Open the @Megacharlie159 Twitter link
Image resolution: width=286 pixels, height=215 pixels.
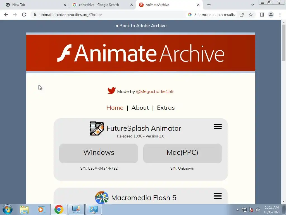(x=155, y=92)
